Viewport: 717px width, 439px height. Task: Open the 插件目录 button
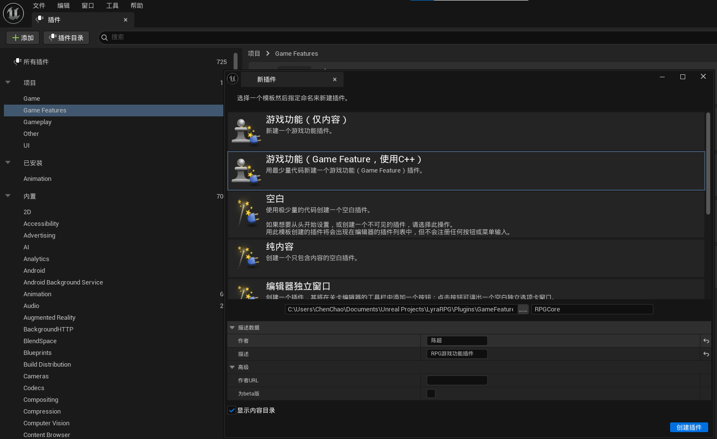[66, 38]
